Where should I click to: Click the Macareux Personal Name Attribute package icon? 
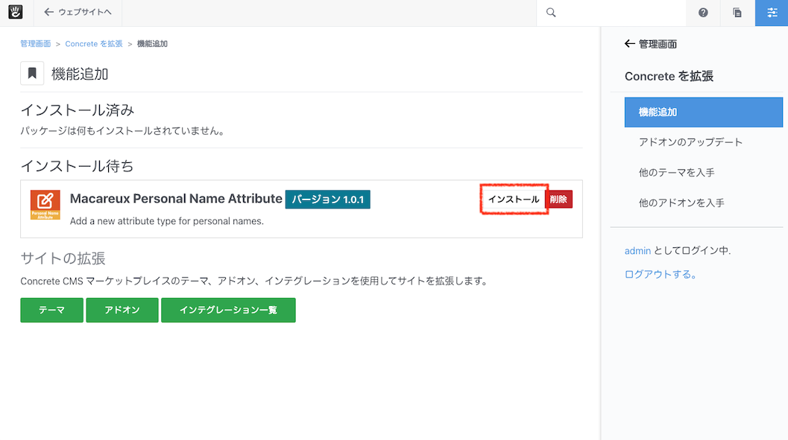45,205
